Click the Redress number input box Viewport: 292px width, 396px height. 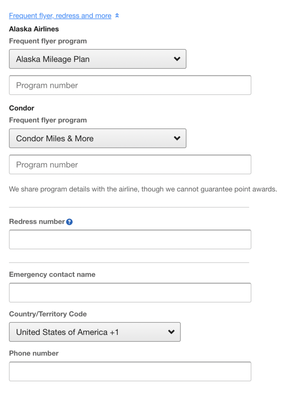pos(130,239)
